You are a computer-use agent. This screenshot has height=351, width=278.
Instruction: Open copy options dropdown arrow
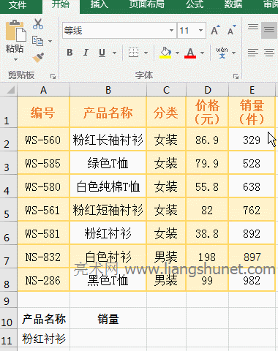pyautogui.click(x=50, y=41)
